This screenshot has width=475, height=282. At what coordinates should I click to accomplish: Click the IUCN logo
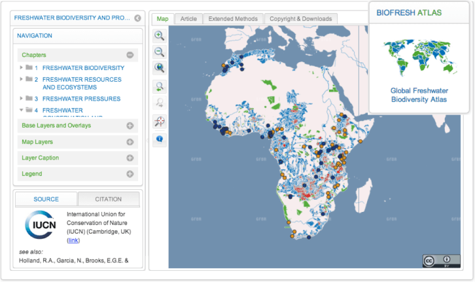41,225
